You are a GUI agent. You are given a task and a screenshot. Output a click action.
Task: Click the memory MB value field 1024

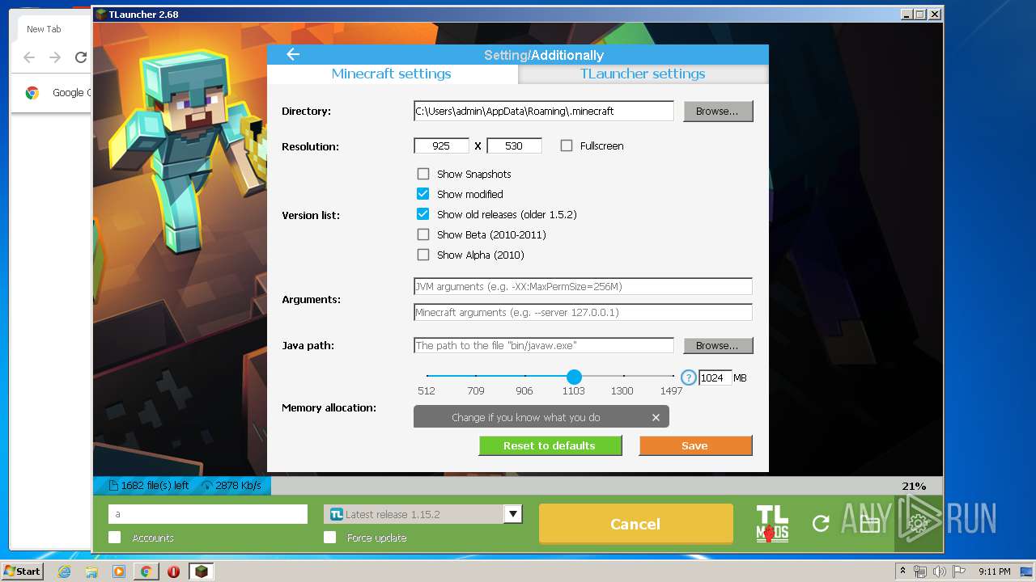click(x=715, y=377)
